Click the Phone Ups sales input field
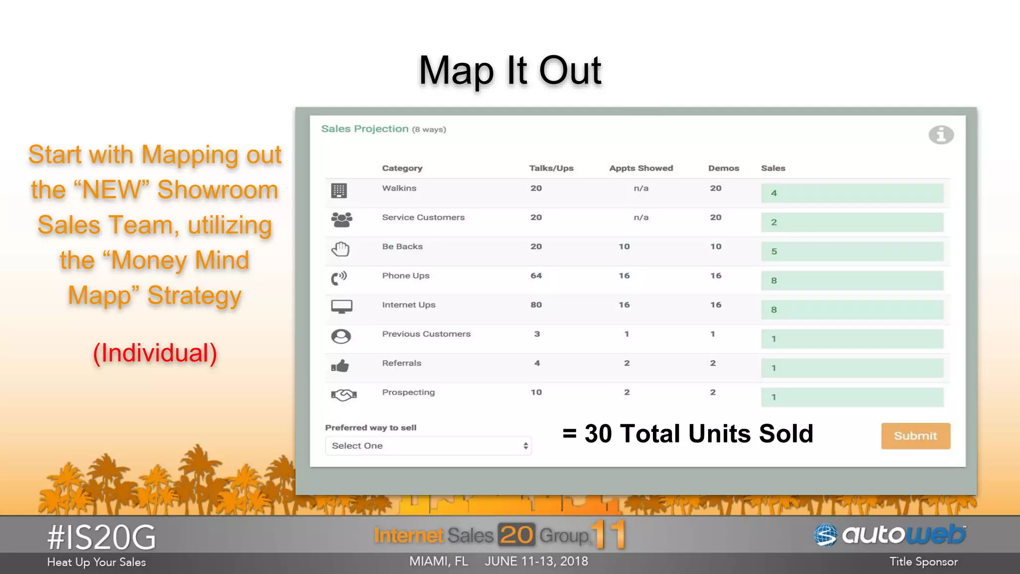 (x=852, y=281)
